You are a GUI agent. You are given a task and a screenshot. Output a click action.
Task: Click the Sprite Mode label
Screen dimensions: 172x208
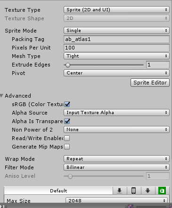click(21, 31)
